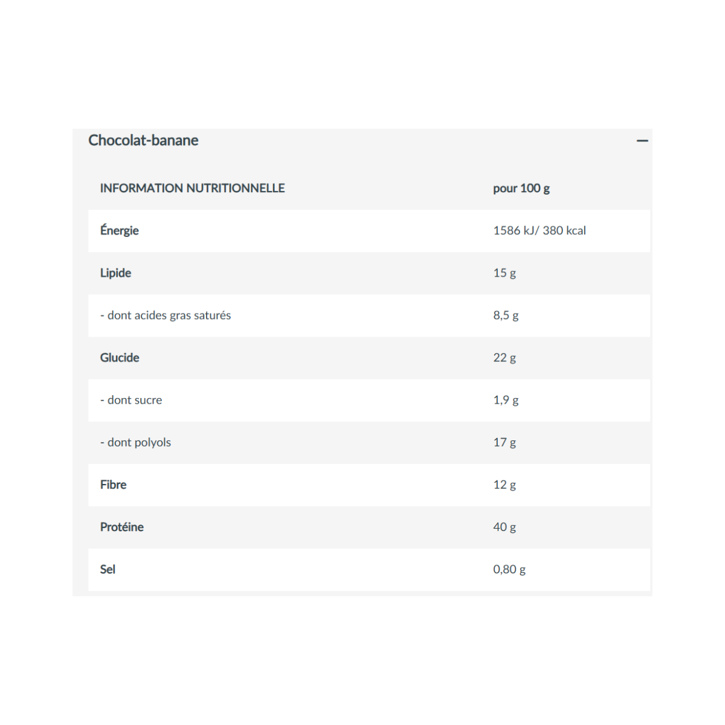Screen dimensions: 725x725
Task: Click the 1586 kJ/ 380 kcal value
Action: pyautogui.click(x=540, y=230)
